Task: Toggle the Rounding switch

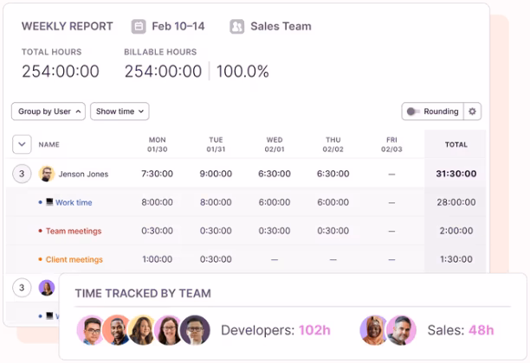Action: point(414,111)
